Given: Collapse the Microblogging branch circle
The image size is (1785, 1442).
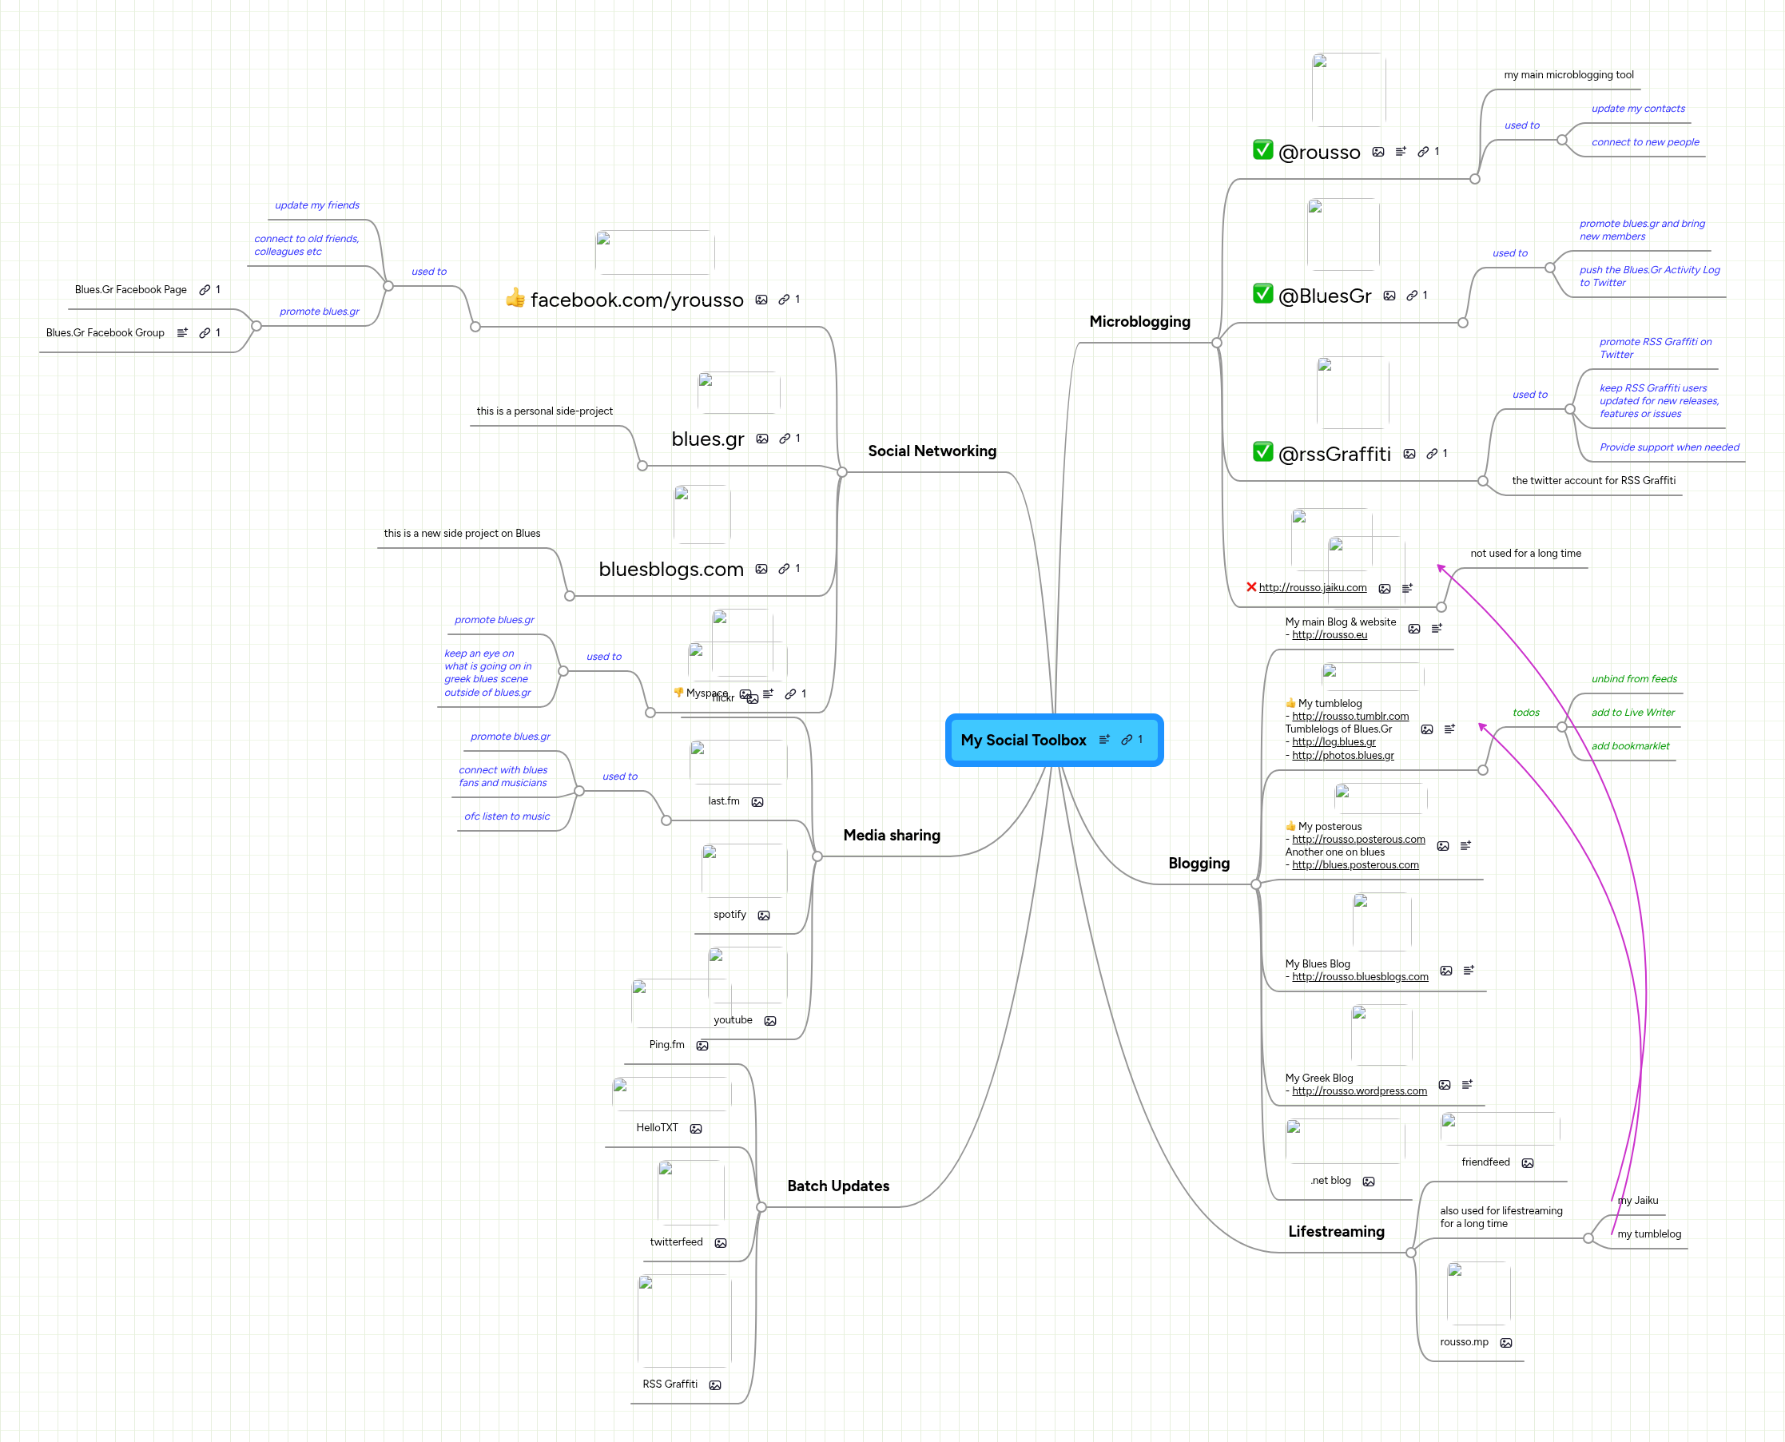Looking at the screenshot, I should coord(1216,342).
